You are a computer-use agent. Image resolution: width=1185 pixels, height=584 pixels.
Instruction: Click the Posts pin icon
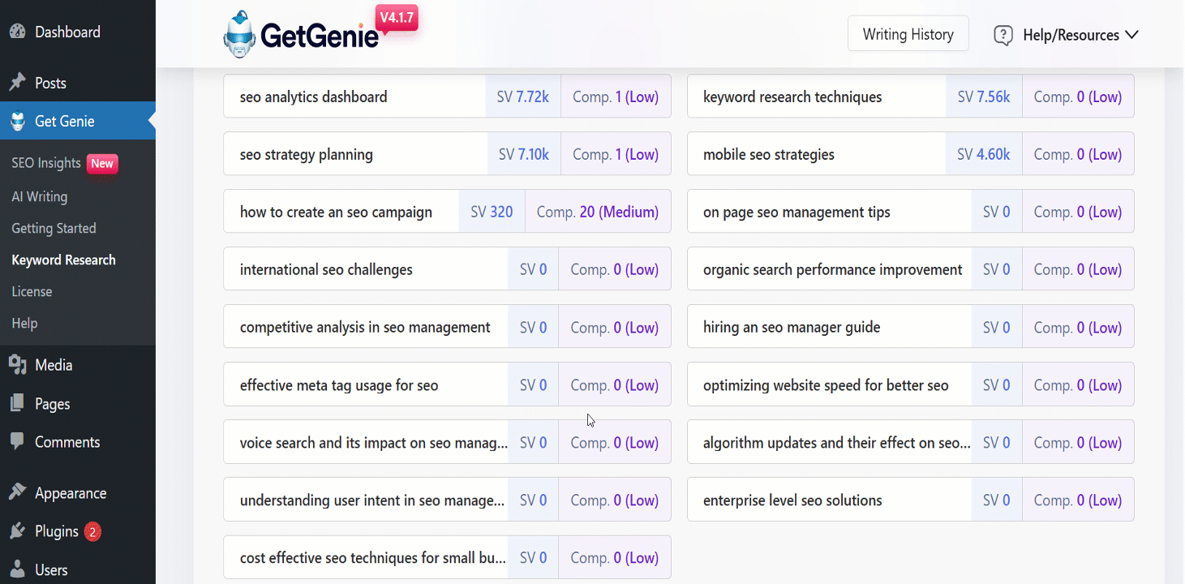[17, 83]
